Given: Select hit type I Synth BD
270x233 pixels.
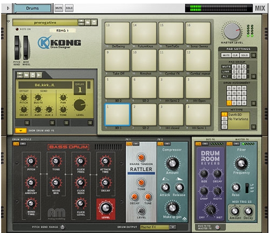Looking at the screenshot, I should pos(224,114).
